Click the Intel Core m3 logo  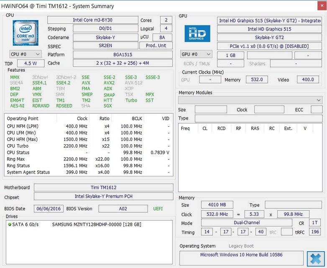click(26, 33)
